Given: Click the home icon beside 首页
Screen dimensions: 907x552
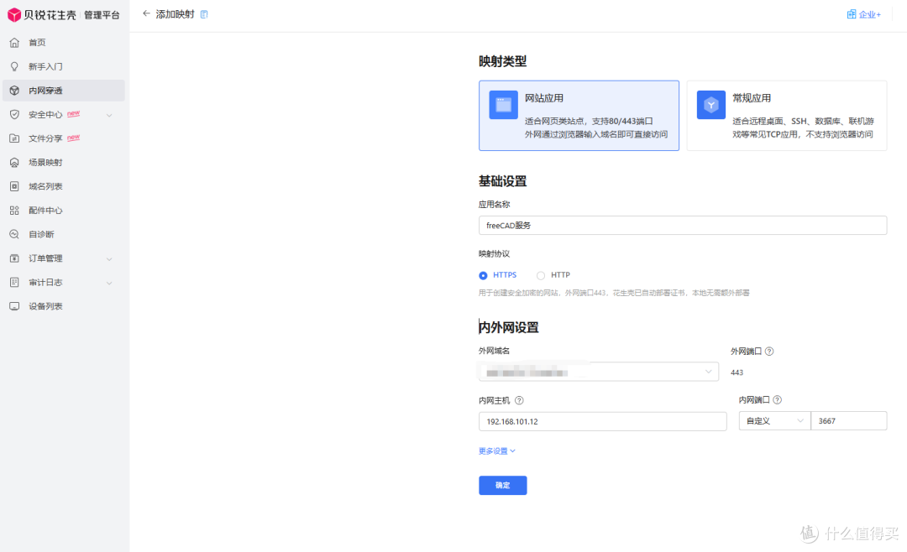Looking at the screenshot, I should (14, 42).
